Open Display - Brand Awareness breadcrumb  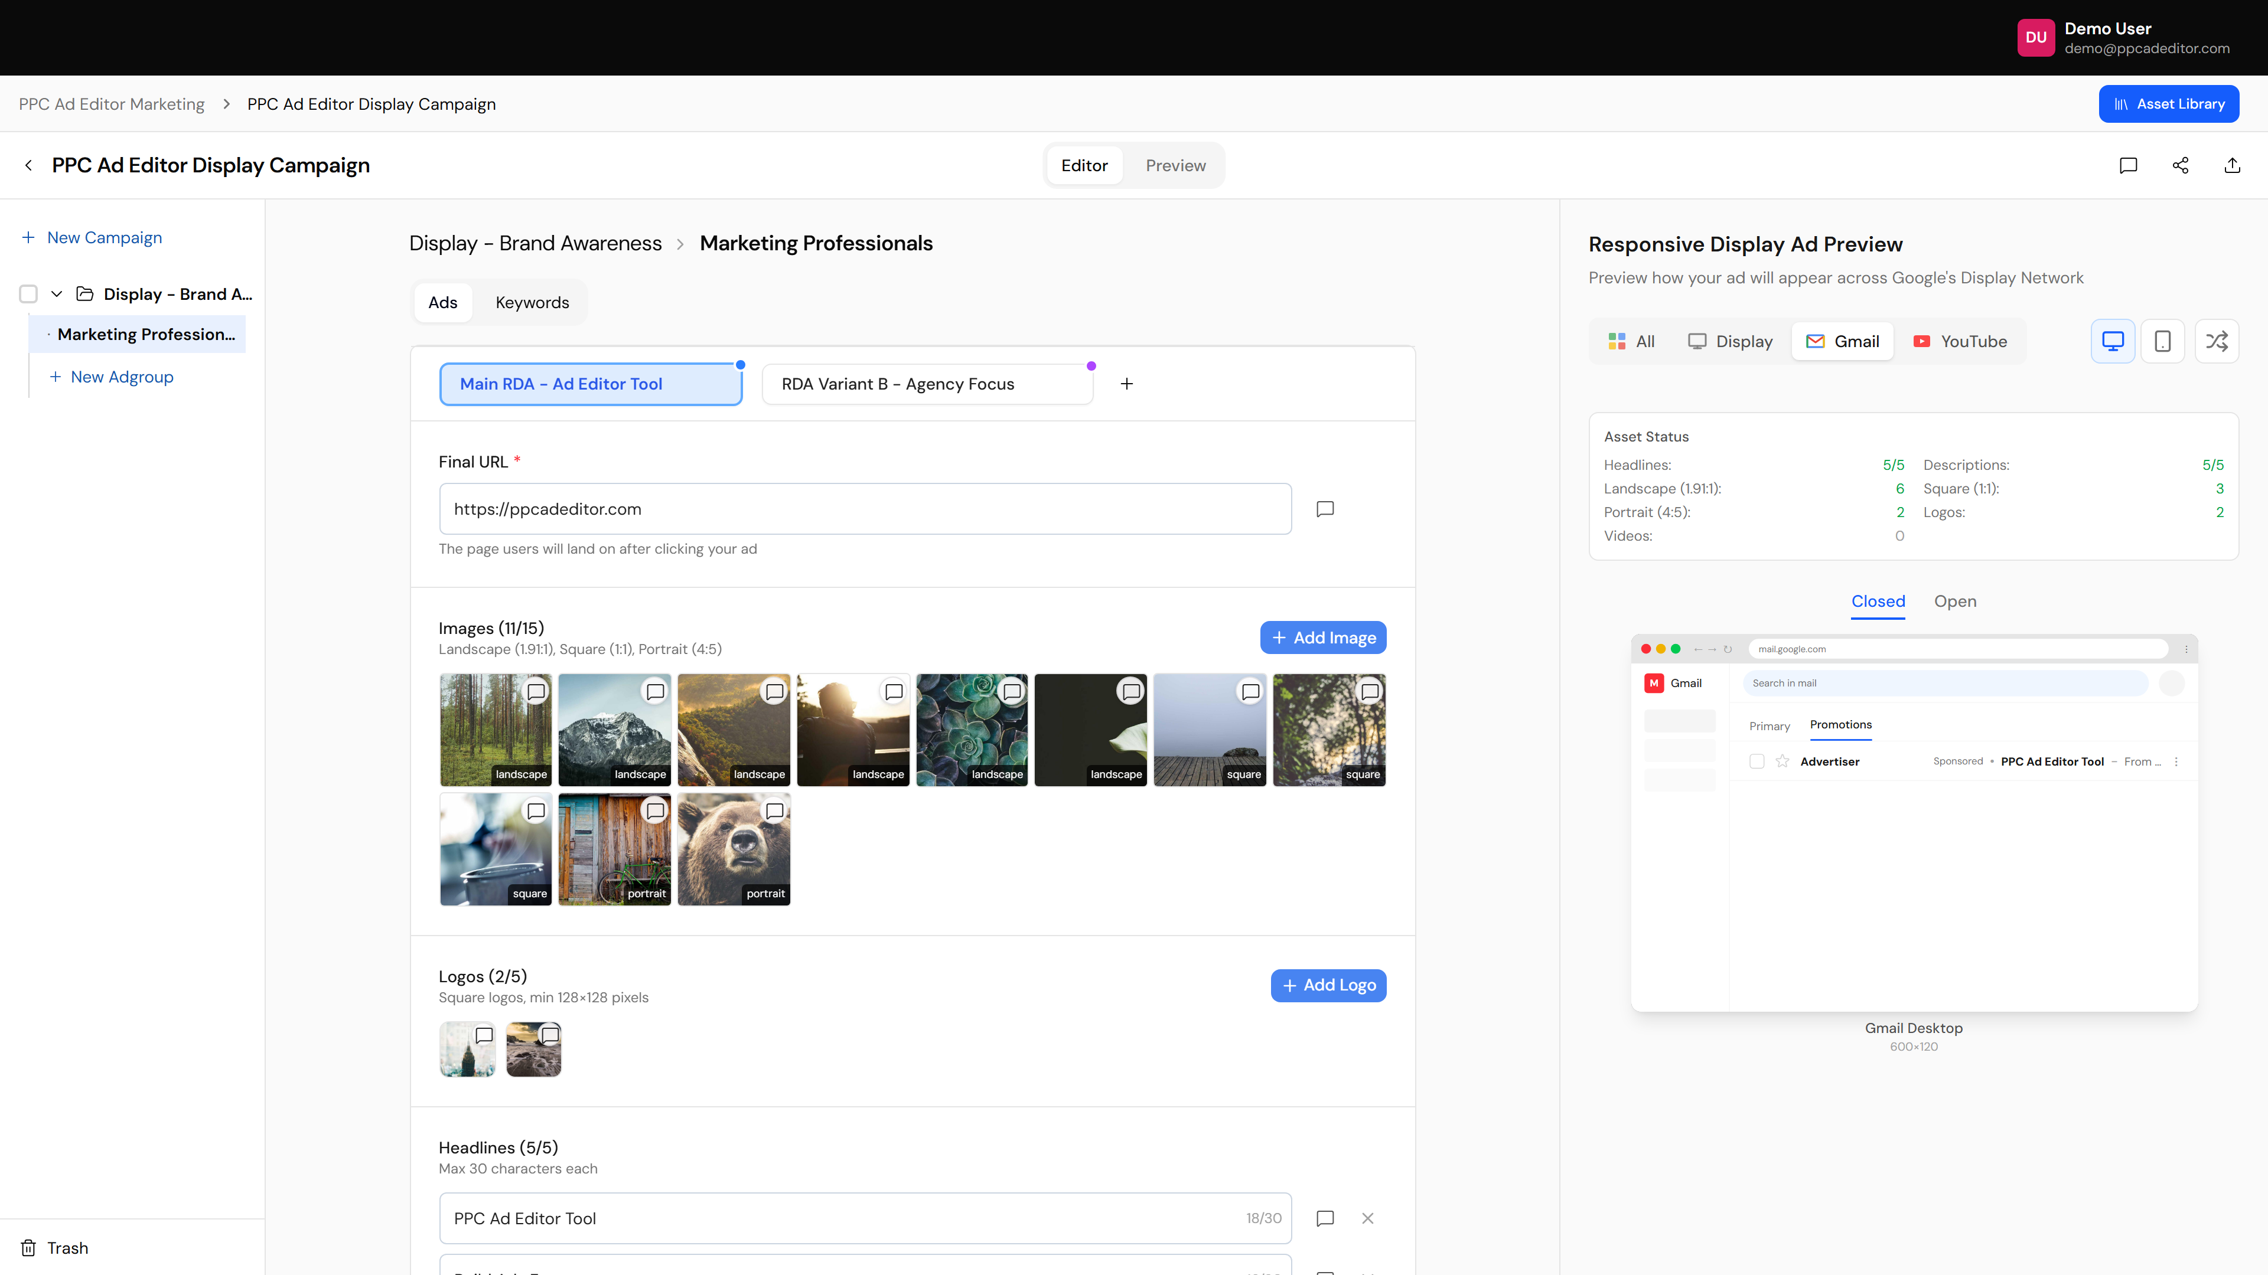pyautogui.click(x=535, y=244)
